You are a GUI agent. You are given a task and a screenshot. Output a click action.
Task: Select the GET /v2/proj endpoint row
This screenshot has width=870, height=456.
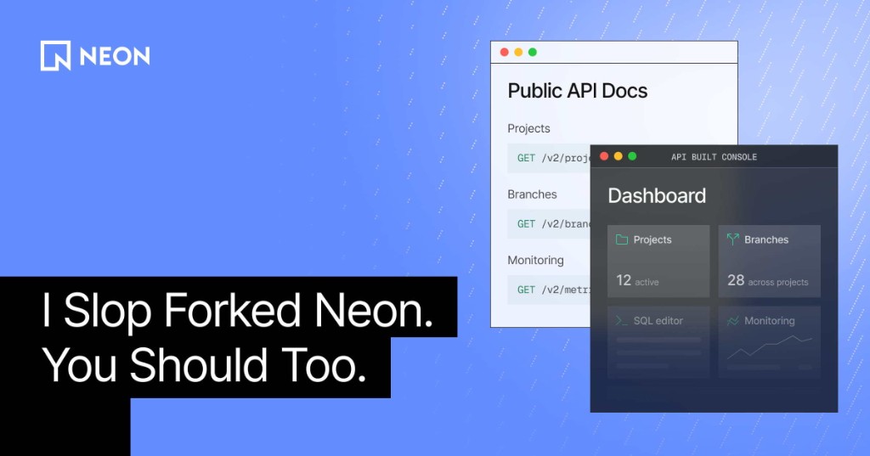550,158
